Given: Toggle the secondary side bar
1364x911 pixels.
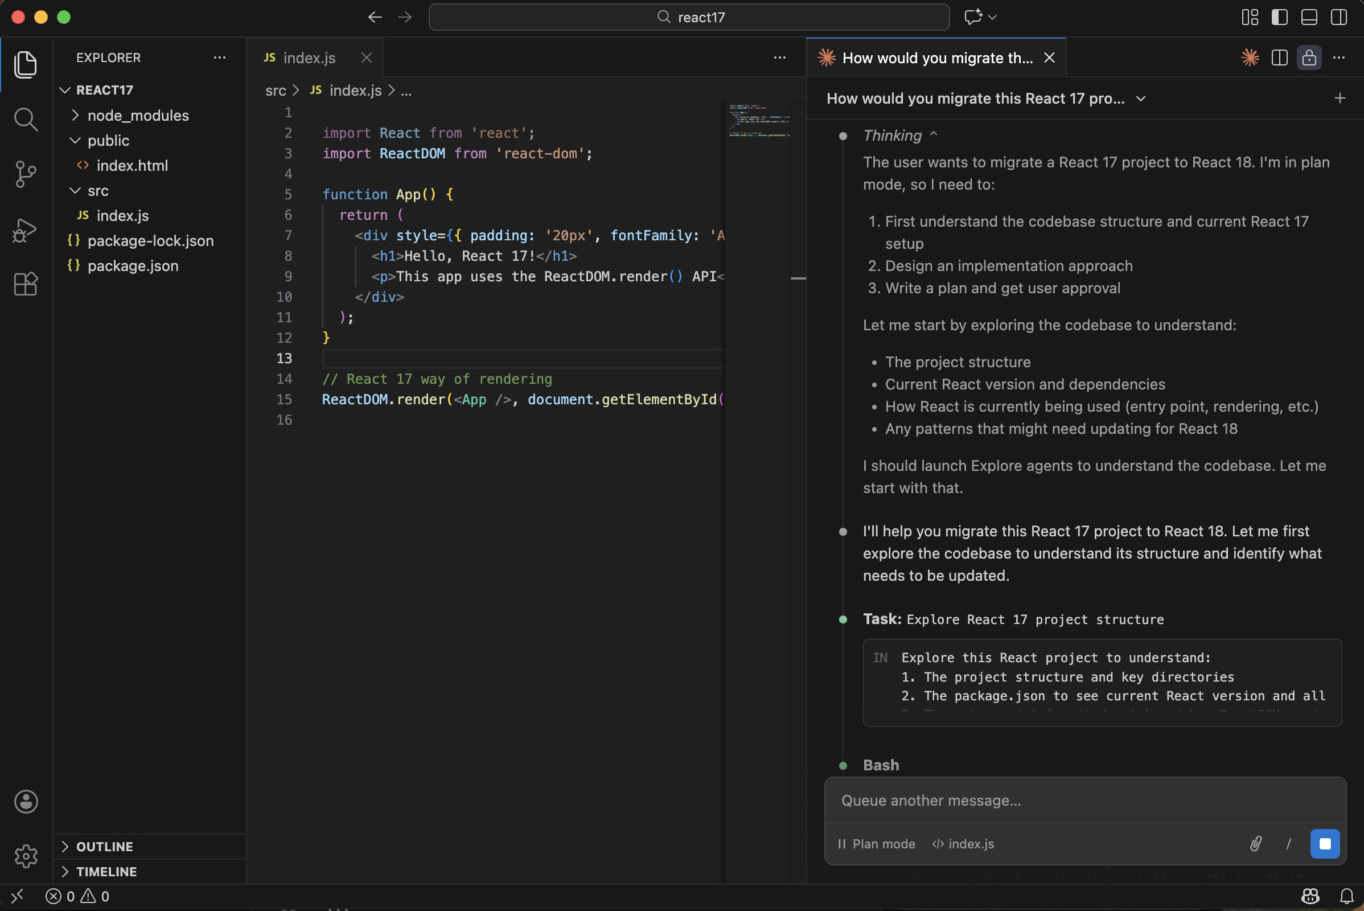Looking at the screenshot, I should click(x=1338, y=18).
